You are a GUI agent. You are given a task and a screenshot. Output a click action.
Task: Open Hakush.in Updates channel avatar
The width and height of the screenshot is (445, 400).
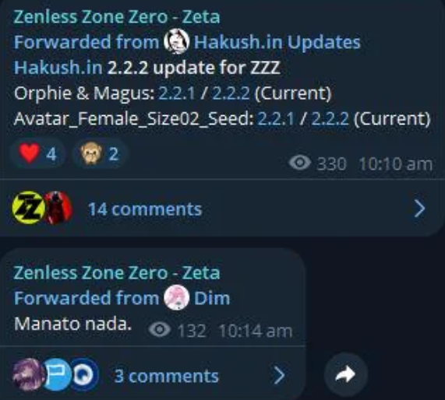(x=177, y=42)
